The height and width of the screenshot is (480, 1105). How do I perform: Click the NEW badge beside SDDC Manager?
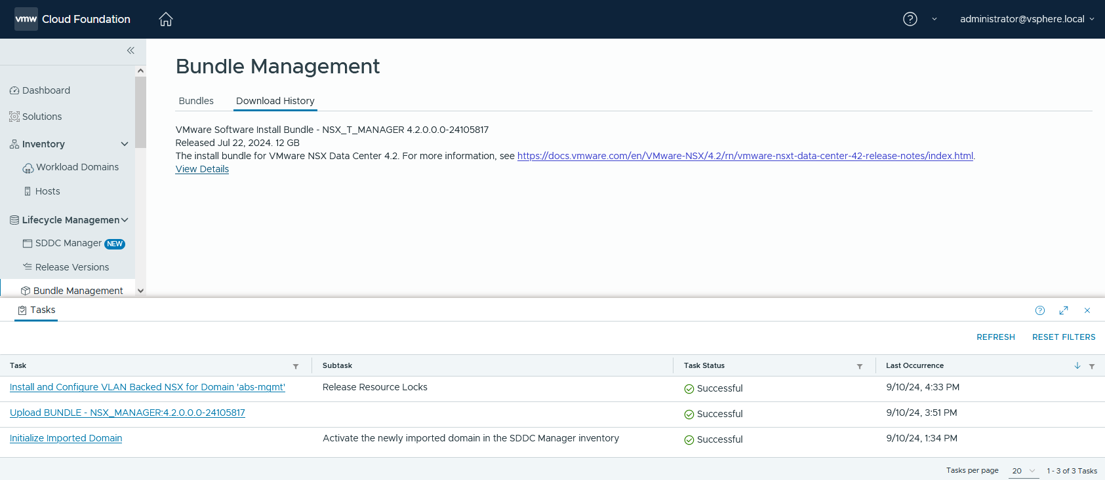click(x=115, y=244)
